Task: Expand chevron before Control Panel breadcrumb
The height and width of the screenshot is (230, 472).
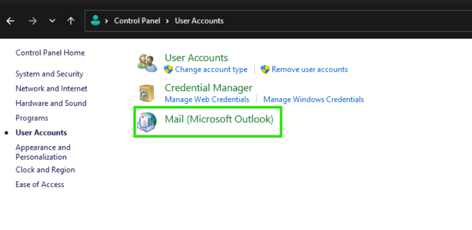Action: (x=106, y=21)
